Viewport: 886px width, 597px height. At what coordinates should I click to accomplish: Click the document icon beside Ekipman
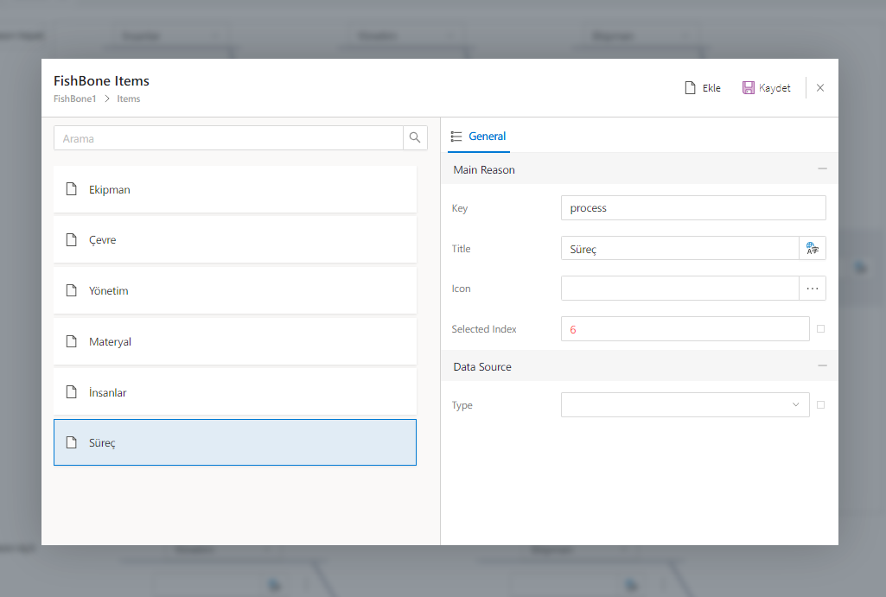(73, 189)
